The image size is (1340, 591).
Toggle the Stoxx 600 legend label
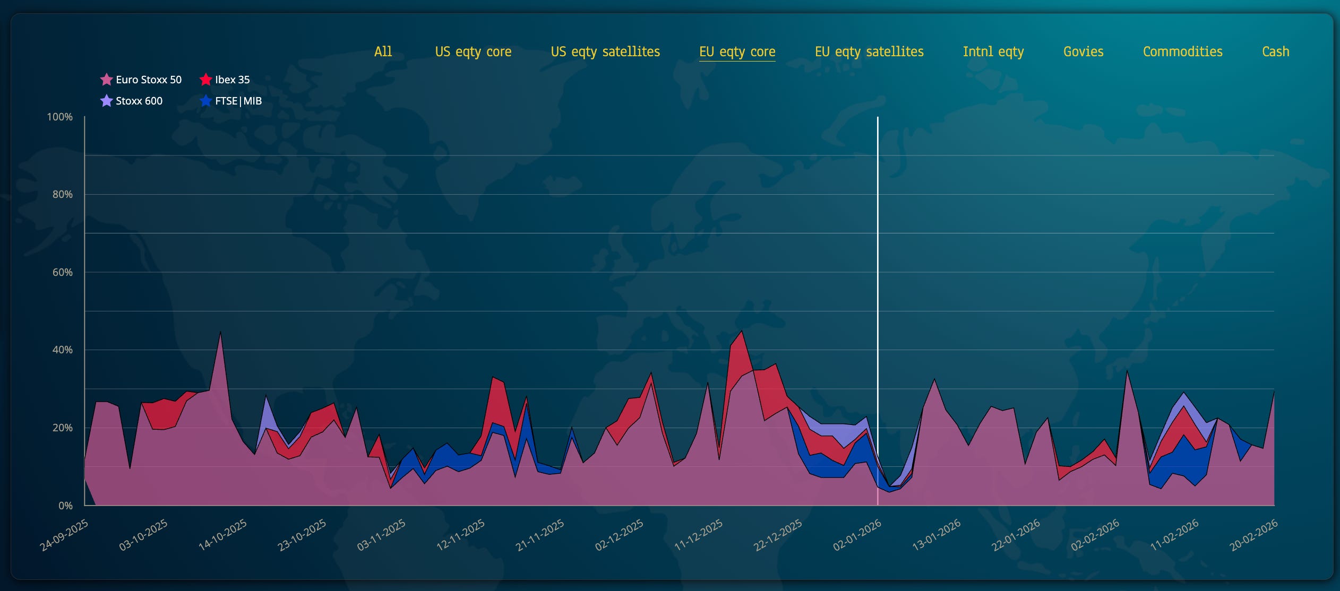[139, 101]
